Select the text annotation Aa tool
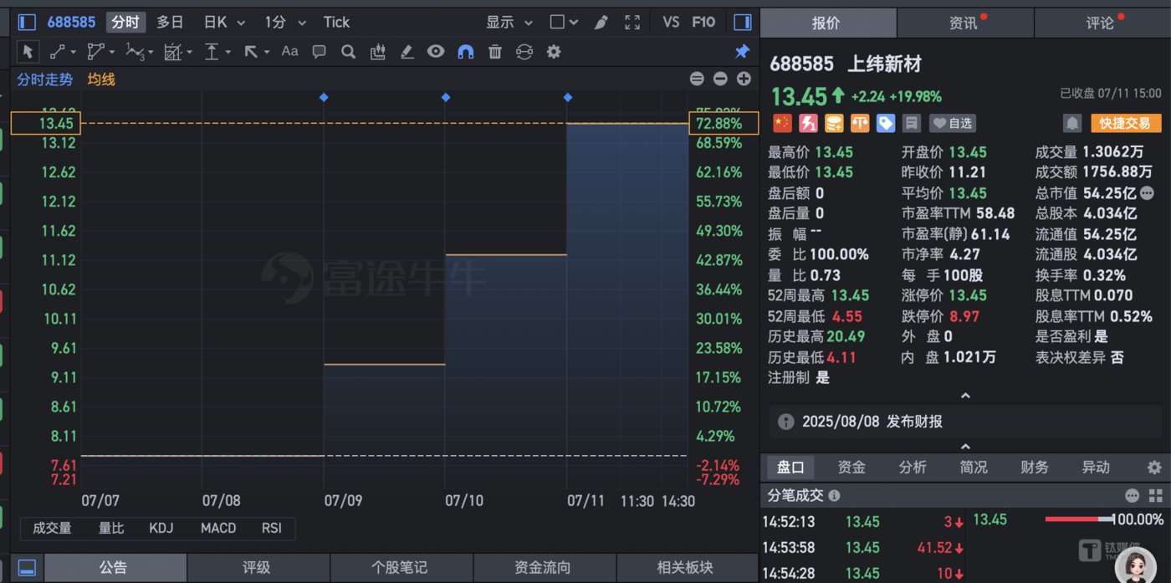Viewport: 1171px width, 583px height. [x=289, y=52]
